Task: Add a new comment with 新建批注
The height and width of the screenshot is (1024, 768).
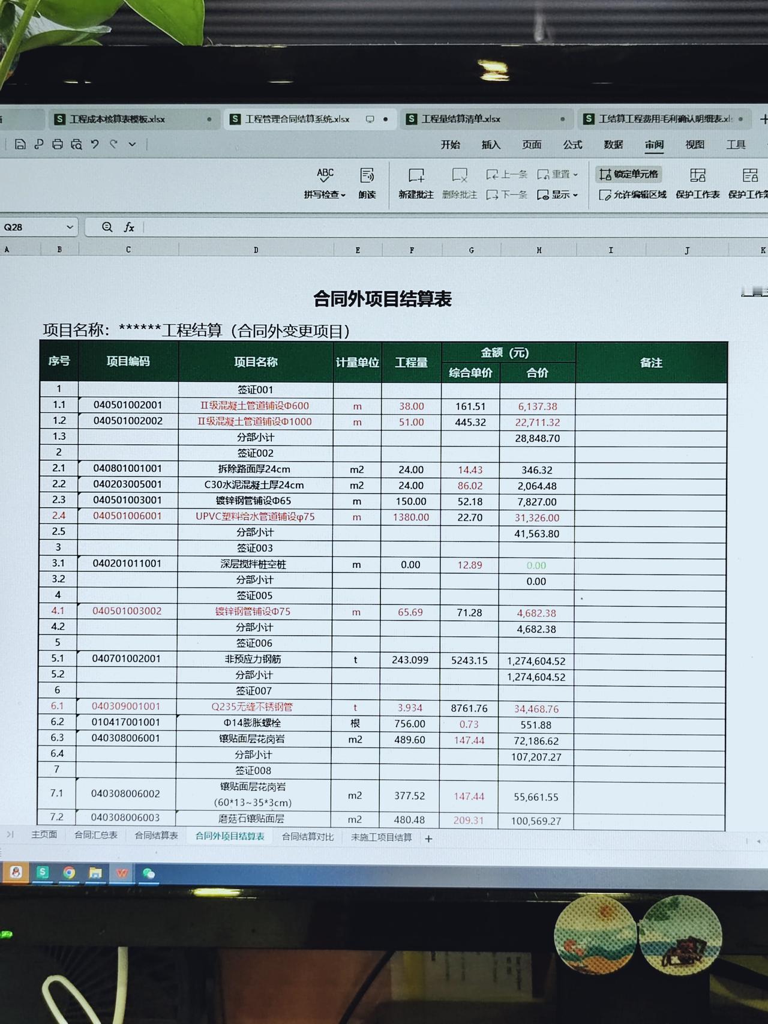Action: [x=416, y=183]
